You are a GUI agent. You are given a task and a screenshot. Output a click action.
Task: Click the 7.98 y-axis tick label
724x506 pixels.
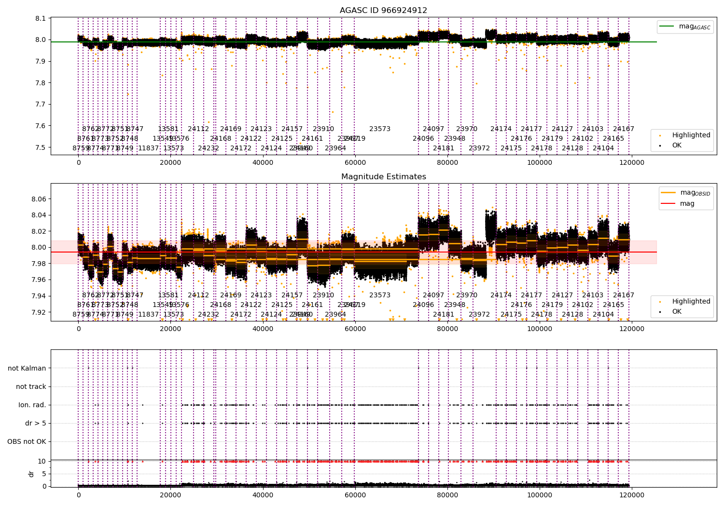point(39,264)
